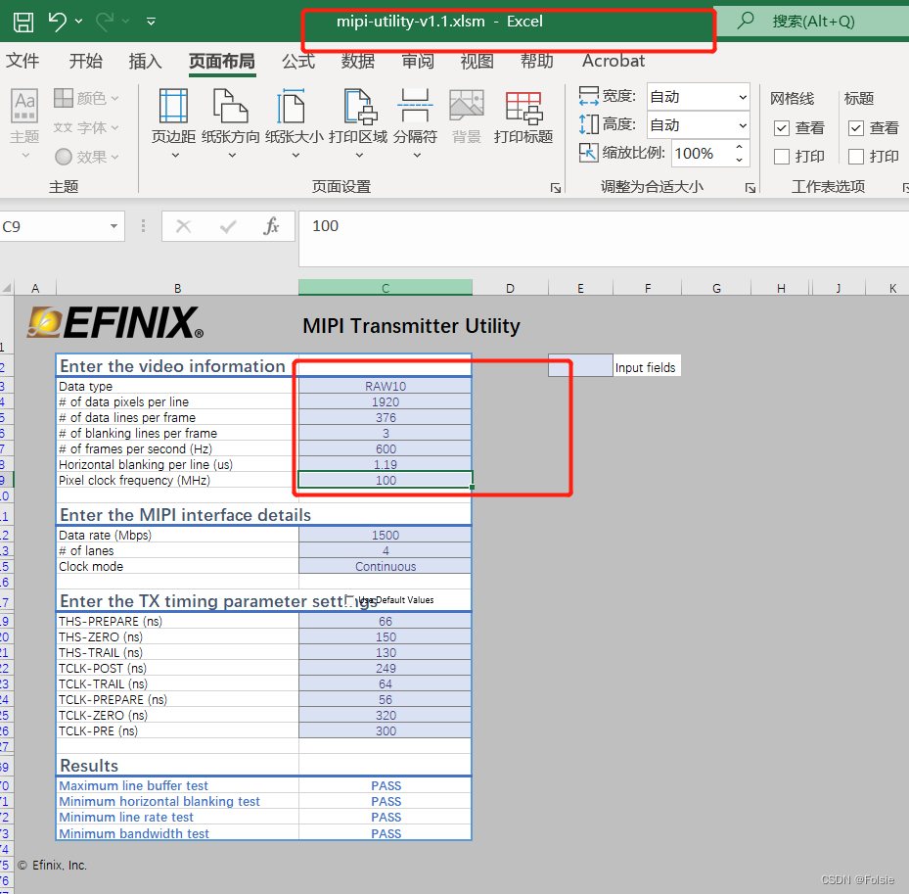
Task: Select the RAW10 data type cell
Action: click(386, 387)
